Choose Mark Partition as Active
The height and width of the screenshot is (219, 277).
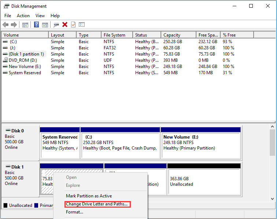[x=89, y=196]
